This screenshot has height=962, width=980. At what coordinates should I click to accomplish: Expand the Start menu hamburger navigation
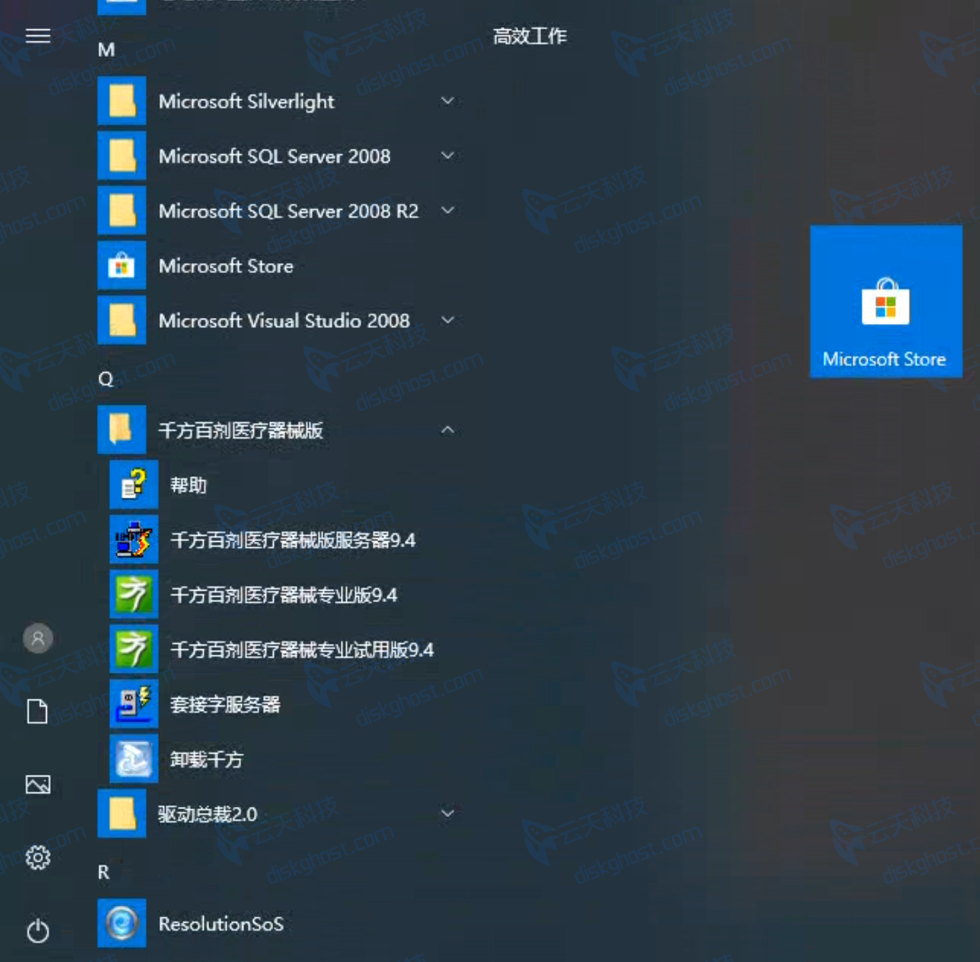(38, 35)
